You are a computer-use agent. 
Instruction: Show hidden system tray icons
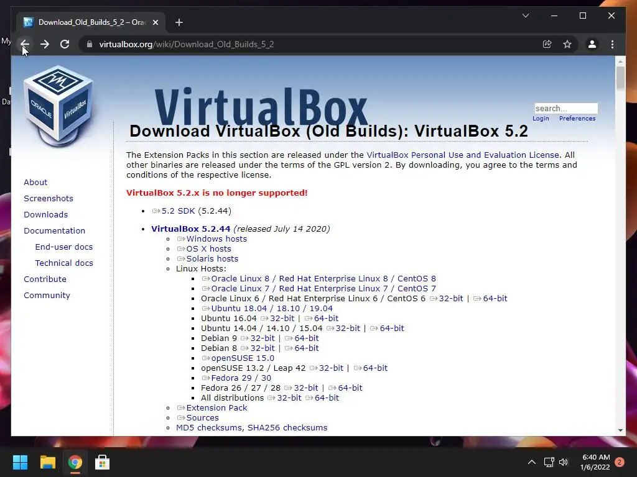531,462
